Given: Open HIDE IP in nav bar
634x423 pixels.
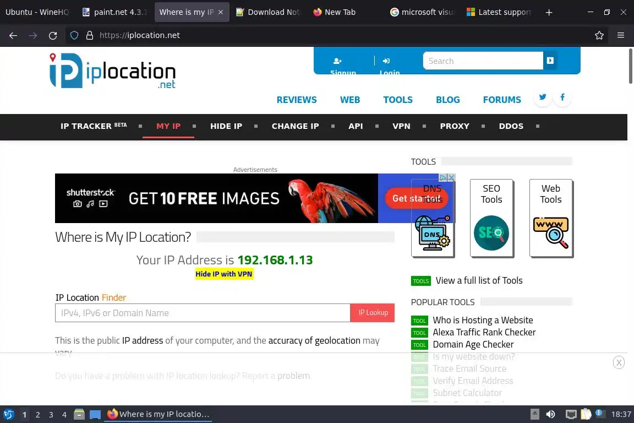Looking at the screenshot, I should [x=226, y=126].
